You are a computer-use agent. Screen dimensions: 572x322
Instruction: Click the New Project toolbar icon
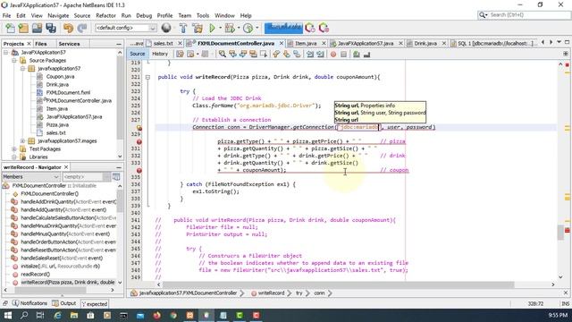click(23, 28)
